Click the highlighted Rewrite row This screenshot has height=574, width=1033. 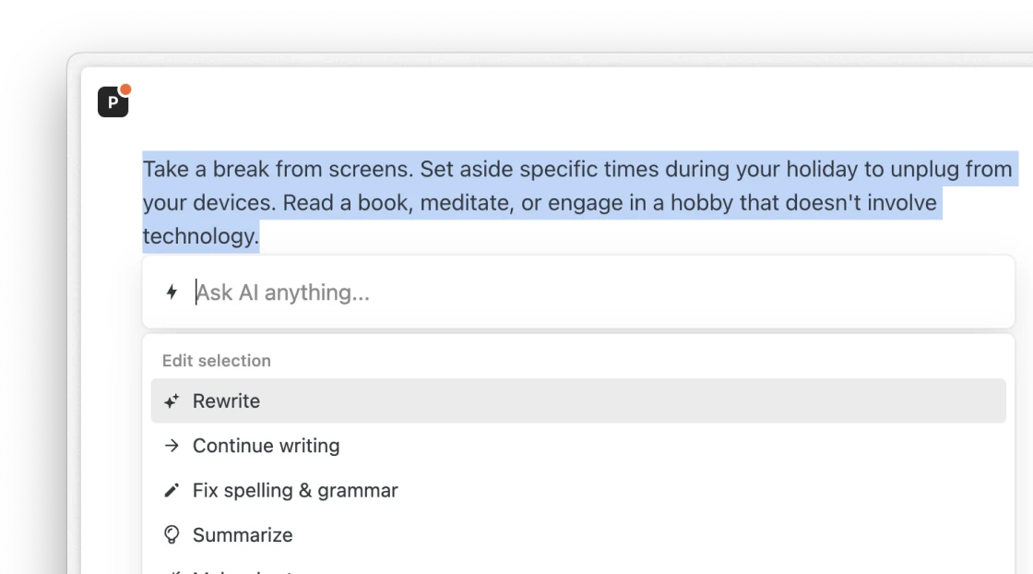coord(577,401)
